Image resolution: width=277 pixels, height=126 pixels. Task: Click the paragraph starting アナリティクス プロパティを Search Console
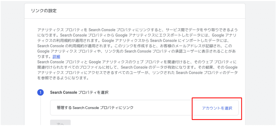pyautogui.click(x=138, y=43)
